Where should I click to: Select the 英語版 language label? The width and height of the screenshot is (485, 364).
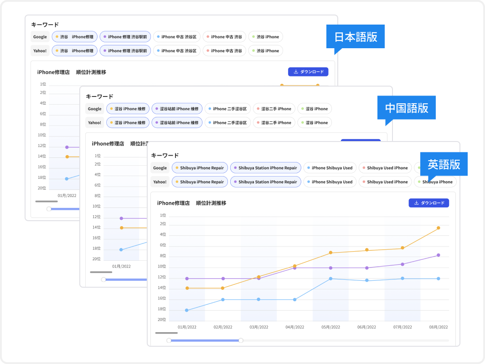point(444,164)
